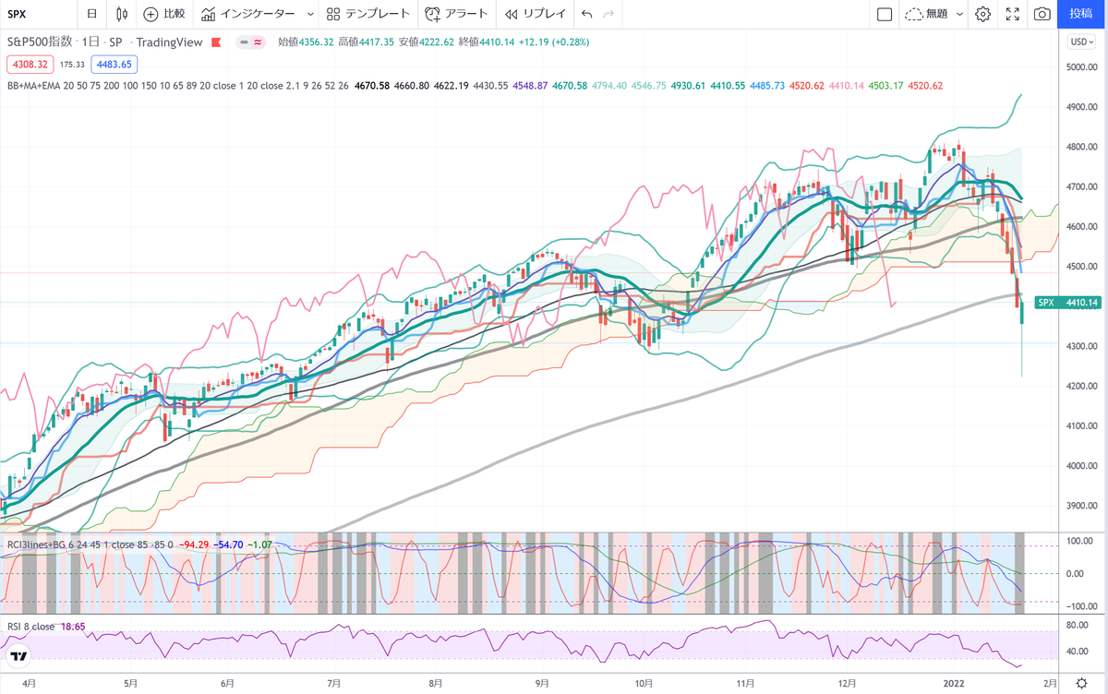
Task: Click the -100.00 label on RCI pane axis
Action: (1079, 606)
